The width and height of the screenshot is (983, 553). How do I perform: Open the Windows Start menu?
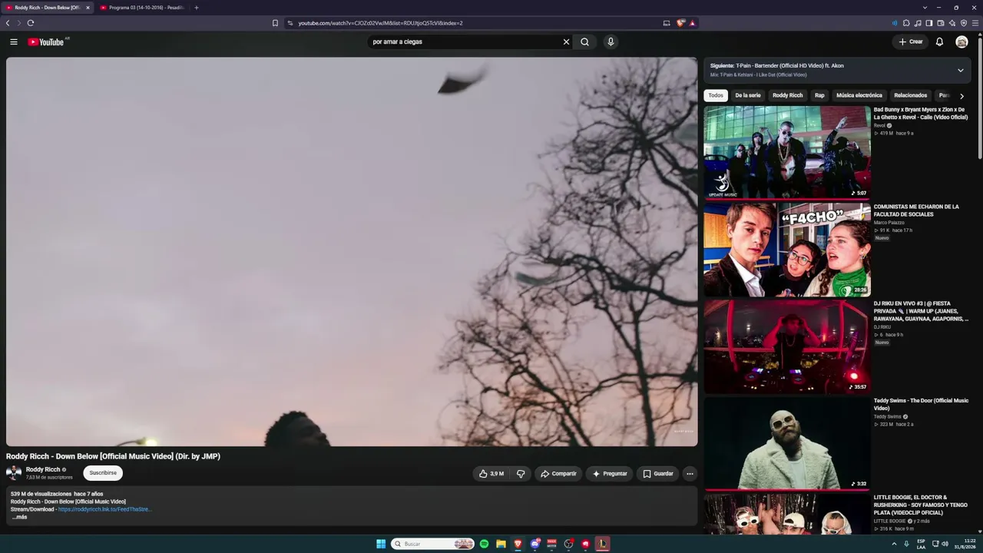point(381,544)
